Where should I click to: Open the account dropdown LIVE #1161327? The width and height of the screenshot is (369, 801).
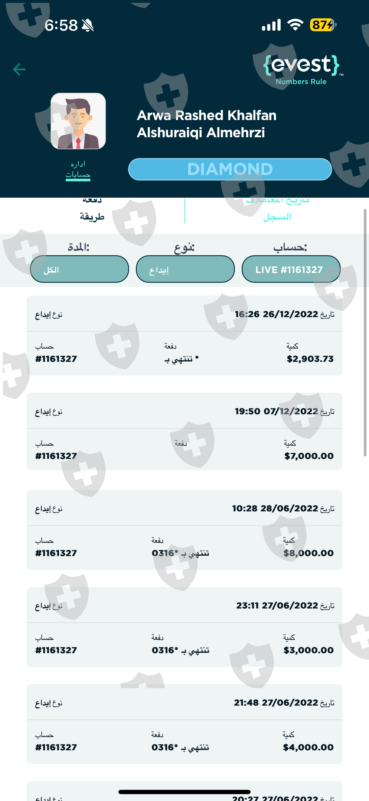[291, 269]
